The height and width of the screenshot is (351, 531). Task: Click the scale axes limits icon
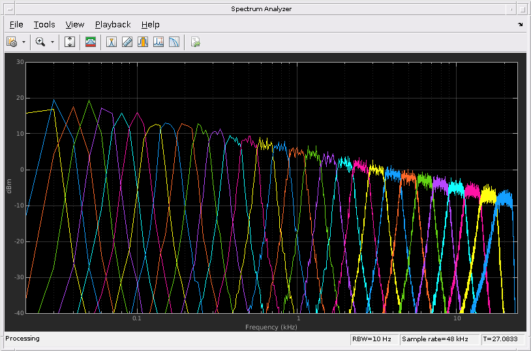click(70, 42)
